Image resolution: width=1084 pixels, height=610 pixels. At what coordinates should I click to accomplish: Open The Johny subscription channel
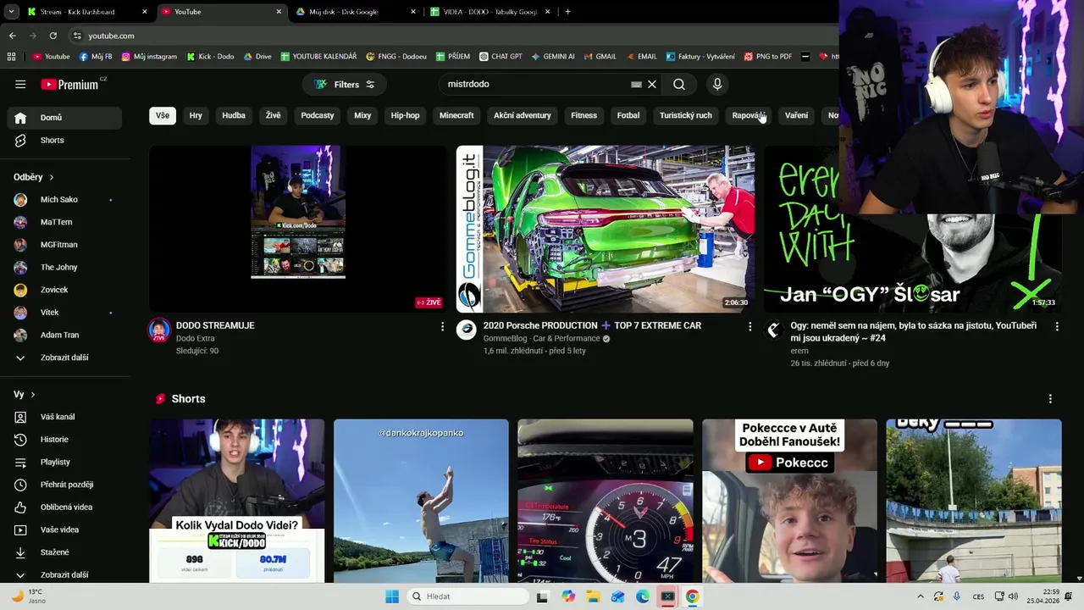(64, 267)
